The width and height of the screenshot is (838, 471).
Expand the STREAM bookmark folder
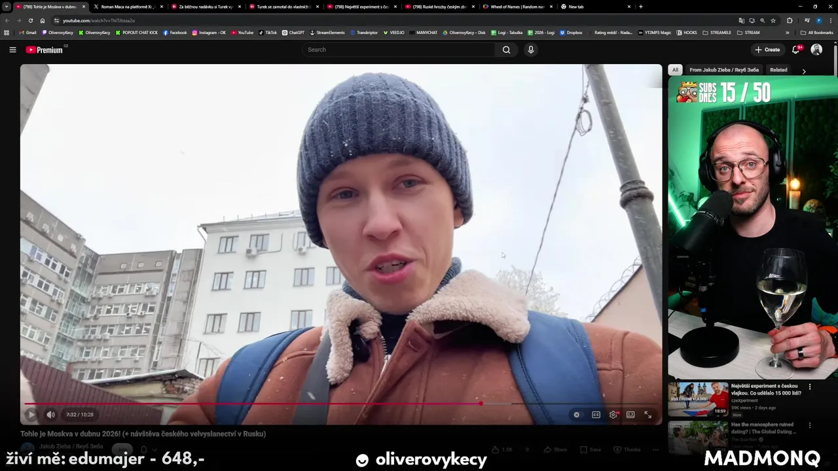748,33
